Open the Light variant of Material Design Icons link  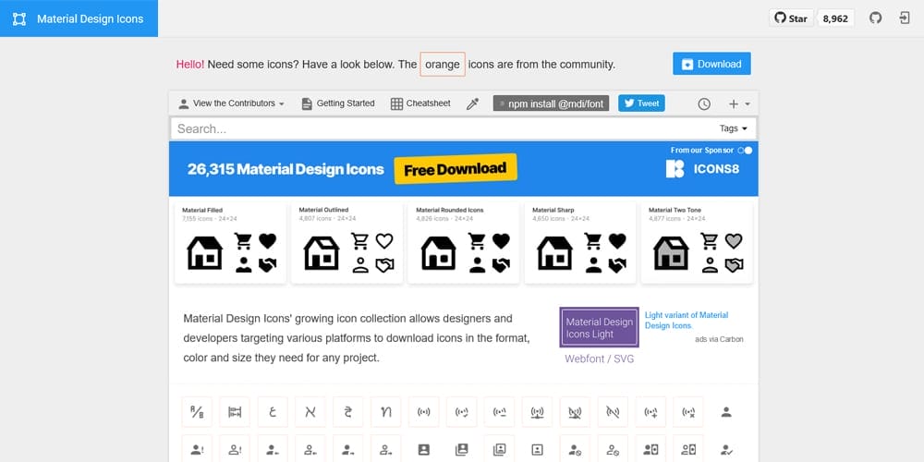pos(687,320)
